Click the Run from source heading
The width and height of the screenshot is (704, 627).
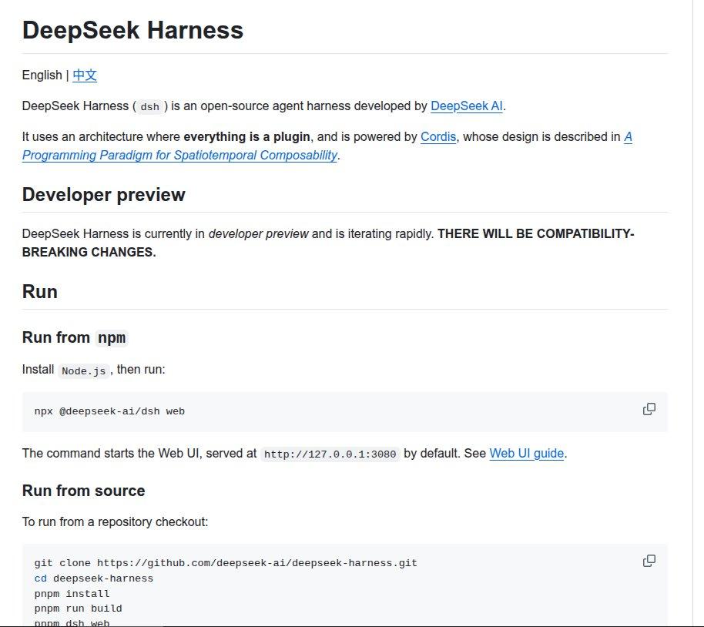[x=83, y=491]
